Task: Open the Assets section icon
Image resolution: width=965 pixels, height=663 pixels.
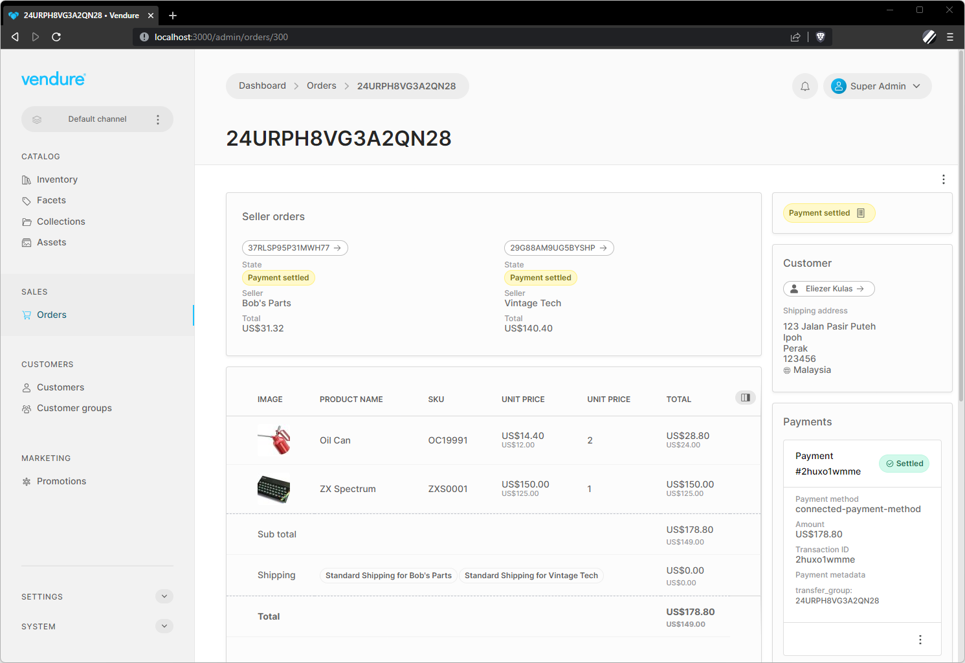Action: [27, 242]
